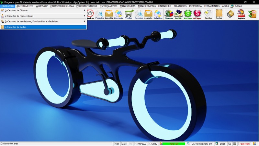The image size is (259, 146).
Task: Close the CADASTROS menu in menu bar
Action: click(7, 6)
